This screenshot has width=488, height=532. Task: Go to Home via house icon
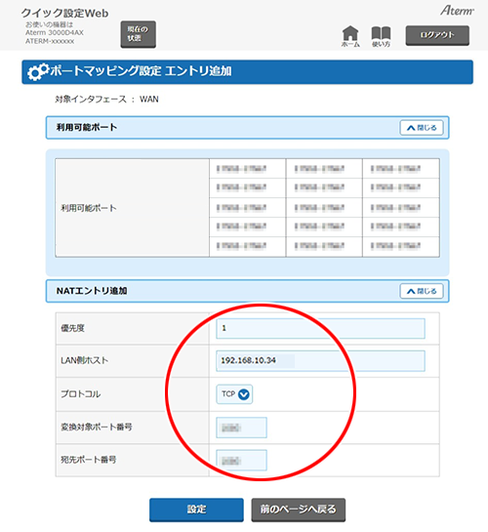(x=350, y=36)
